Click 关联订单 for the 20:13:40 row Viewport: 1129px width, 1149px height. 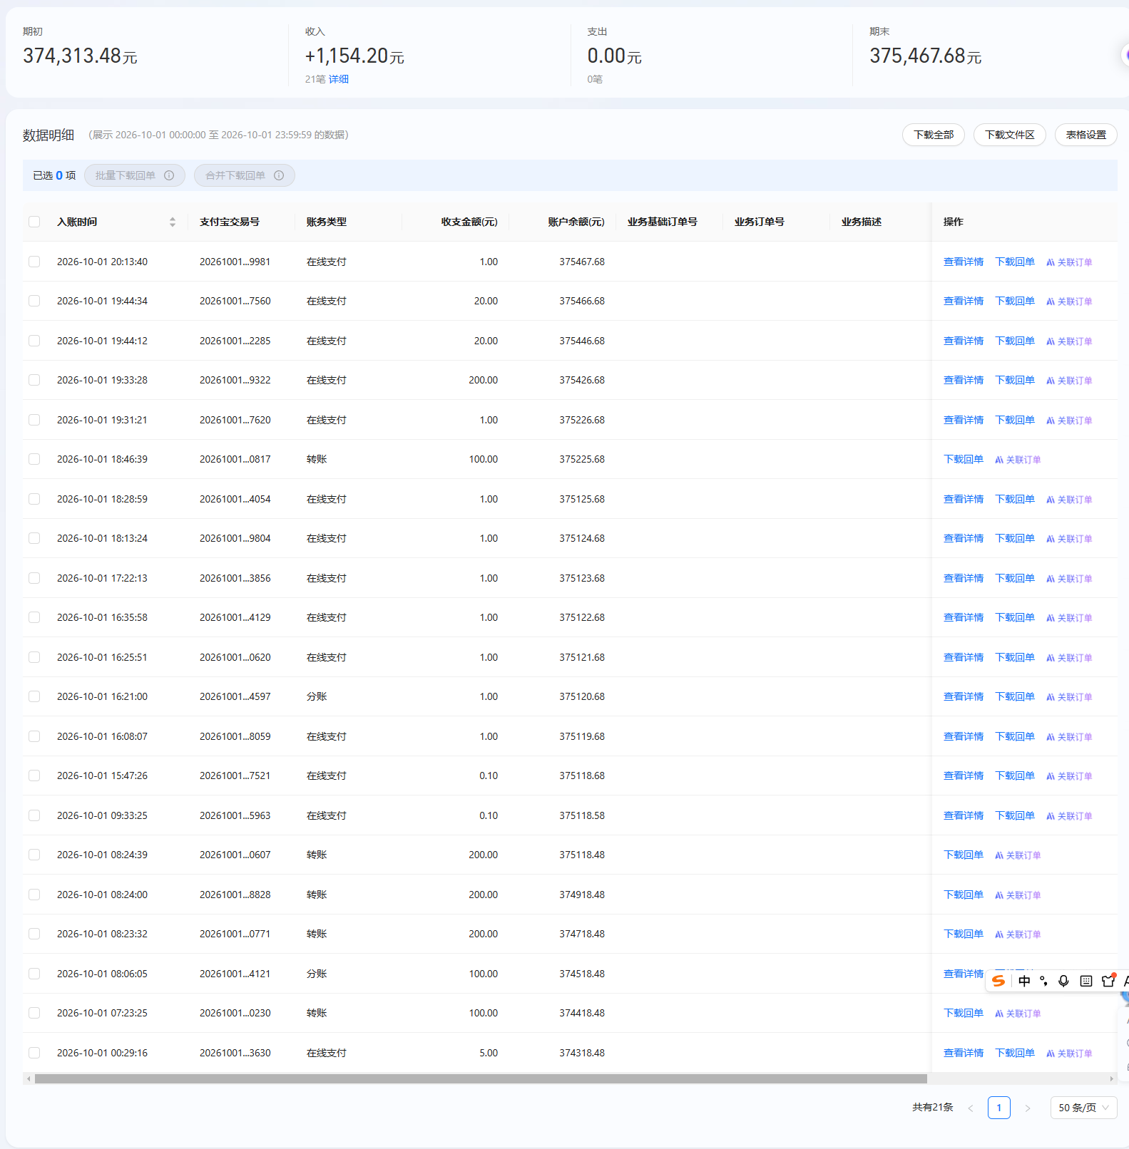1069,262
